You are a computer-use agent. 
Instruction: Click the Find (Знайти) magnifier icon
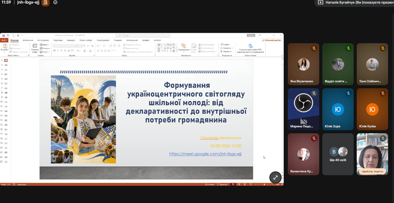(222, 44)
